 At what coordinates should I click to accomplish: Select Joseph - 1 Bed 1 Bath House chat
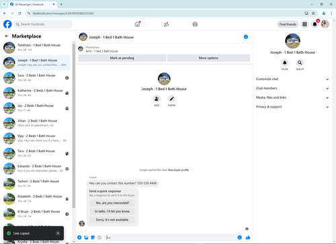[x=36, y=63]
